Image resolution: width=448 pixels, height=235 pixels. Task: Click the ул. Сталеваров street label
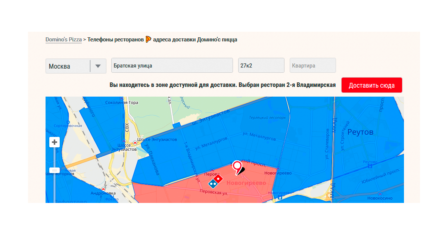pyautogui.click(x=327, y=144)
